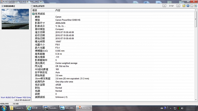Select the 原始日期 row label

[40, 38]
